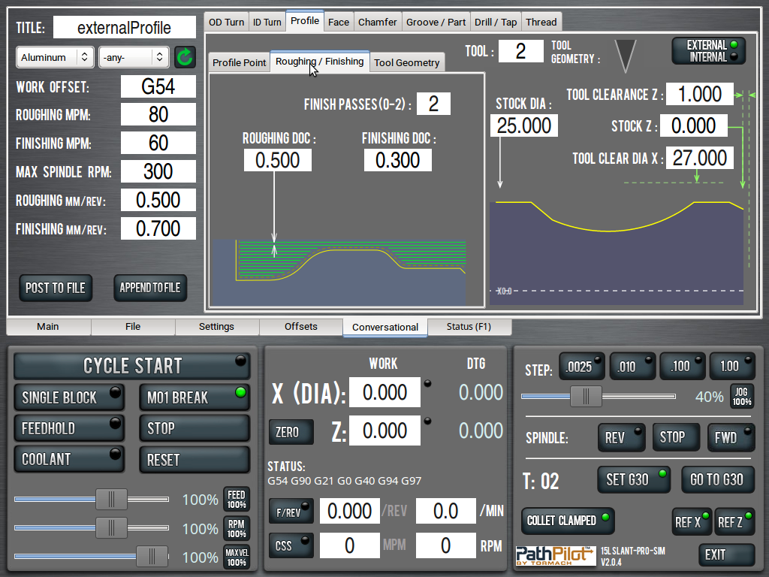
Task: Click the max velocity slider handle
Action: [x=152, y=557]
